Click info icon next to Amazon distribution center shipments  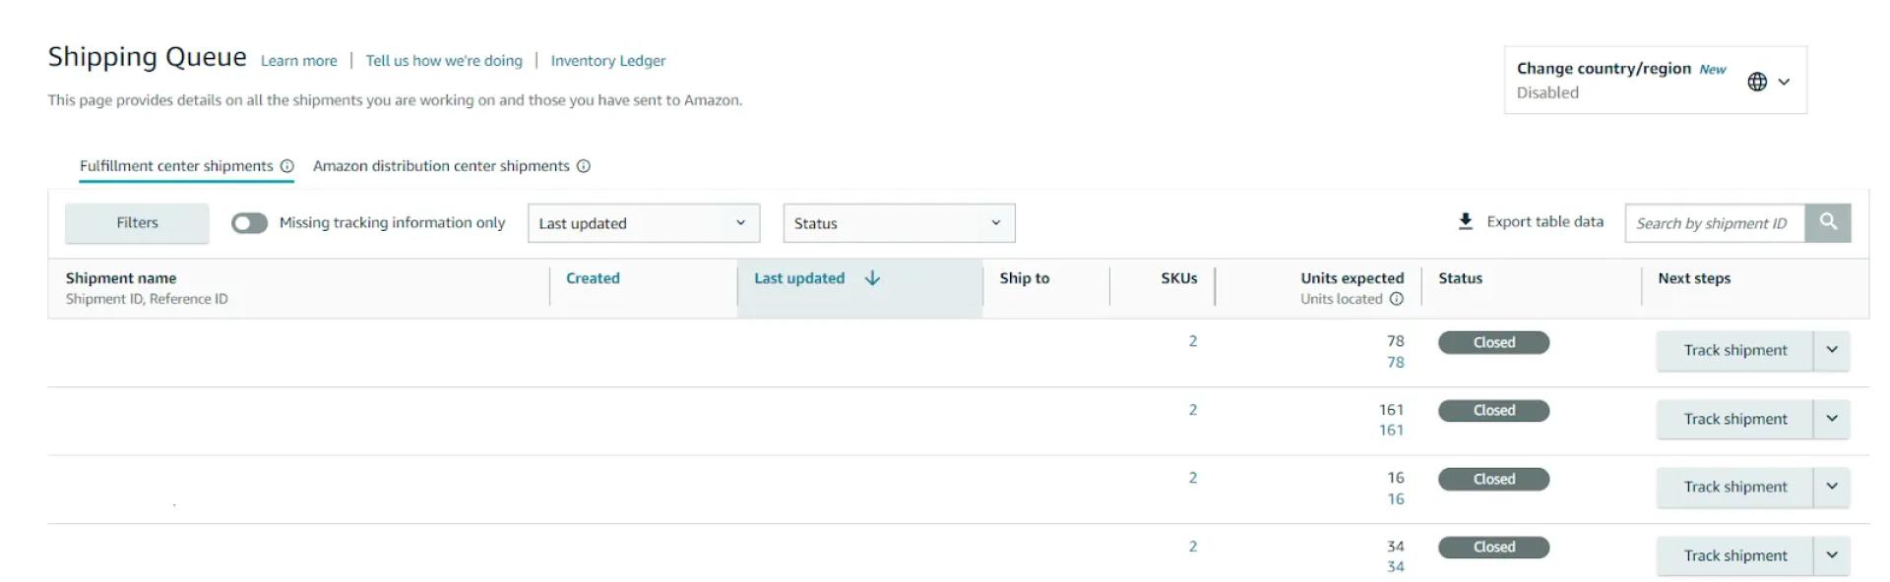pos(584,166)
